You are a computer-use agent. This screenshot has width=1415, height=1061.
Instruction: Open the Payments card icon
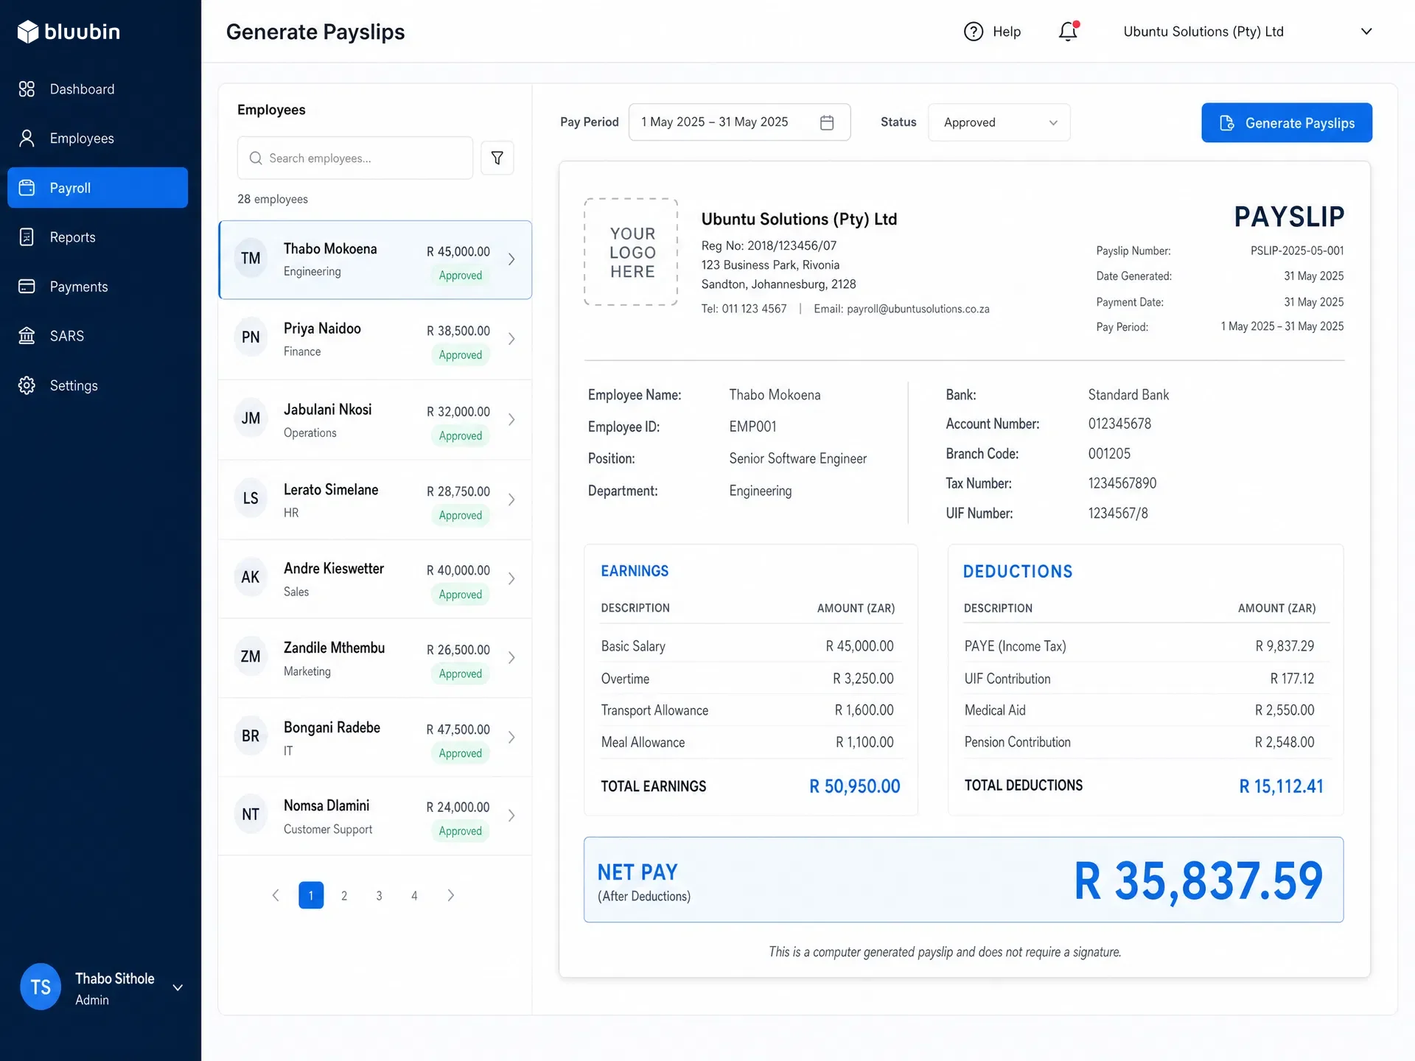pyautogui.click(x=27, y=287)
